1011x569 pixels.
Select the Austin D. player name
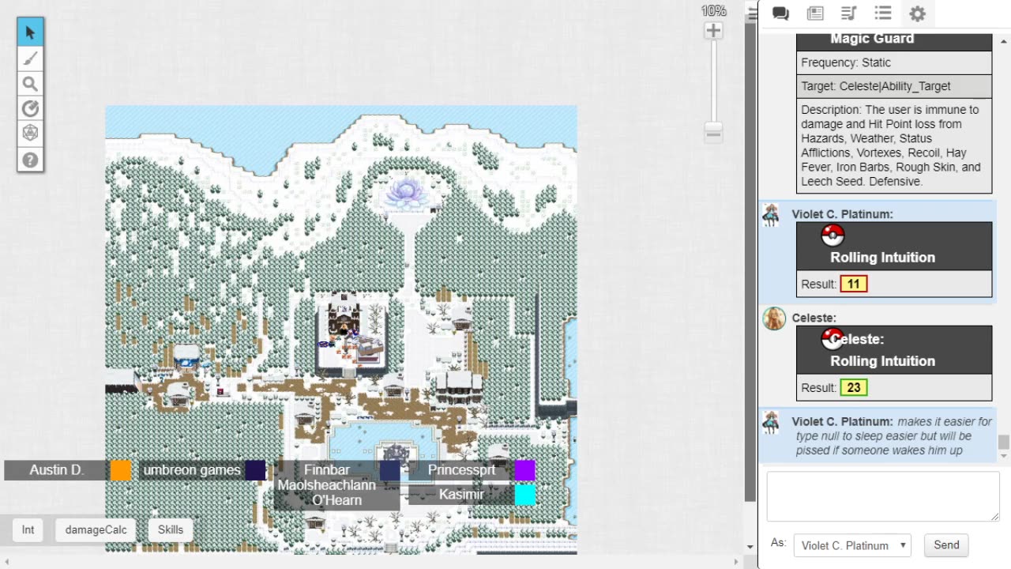(56, 470)
